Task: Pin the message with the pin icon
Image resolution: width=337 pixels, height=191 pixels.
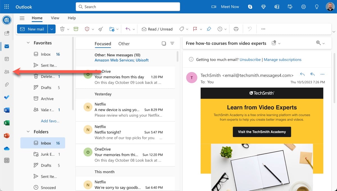Action: pos(209,29)
